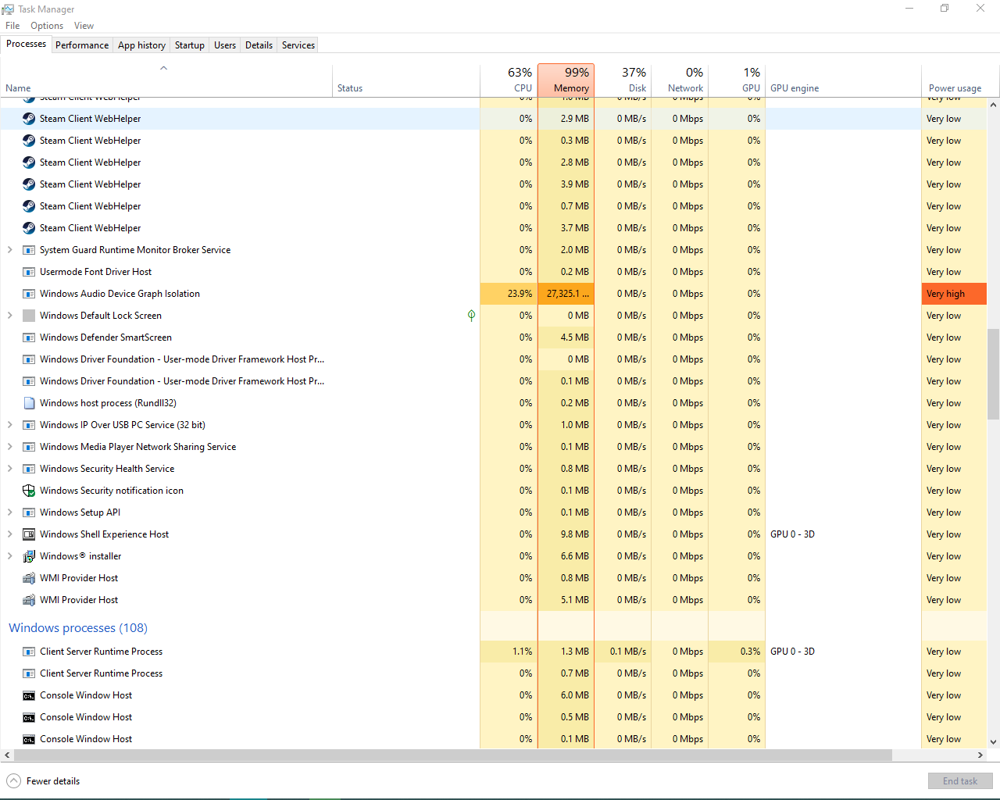Viewport: 1000px width, 800px height.
Task: Click the 27,325.1 memory value cell
Action: 566,294
